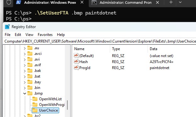Open a new terminal tab with plus
The width and height of the screenshot is (196, 117).
[171, 2]
